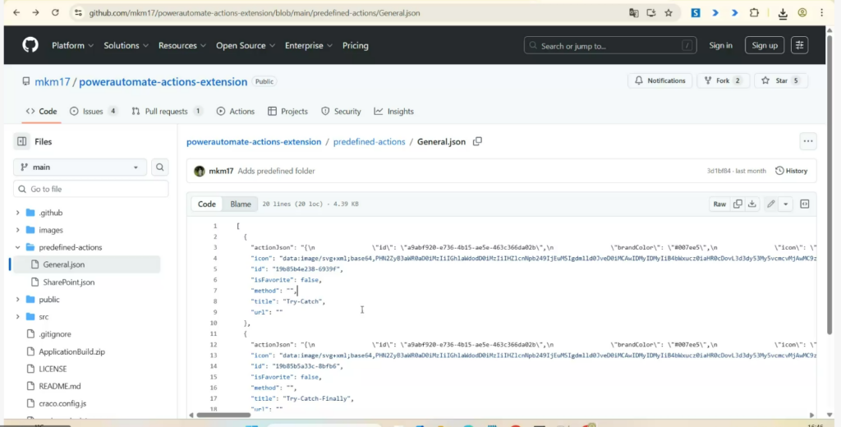This screenshot has width=841, height=427.
Task: Open the three-dot more file actions menu
Action: [808, 141]
